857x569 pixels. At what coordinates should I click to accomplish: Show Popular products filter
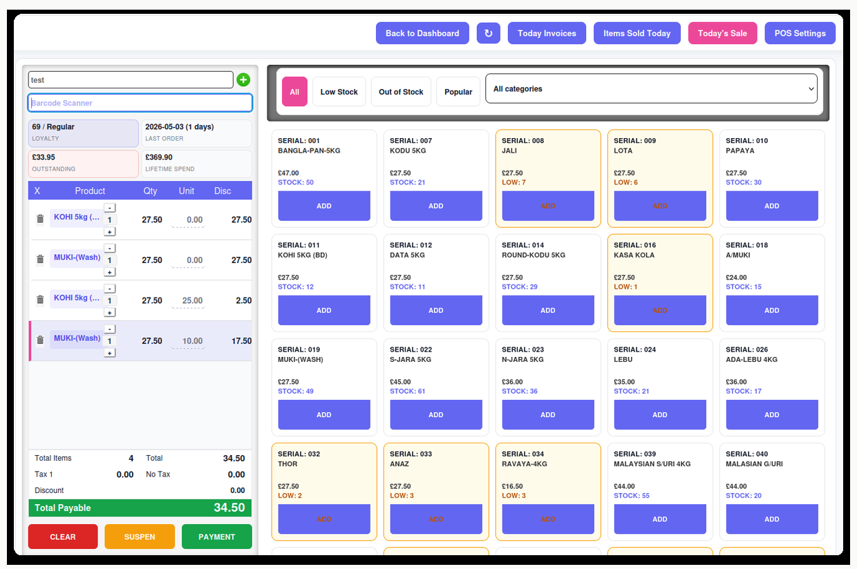point(458,92)
